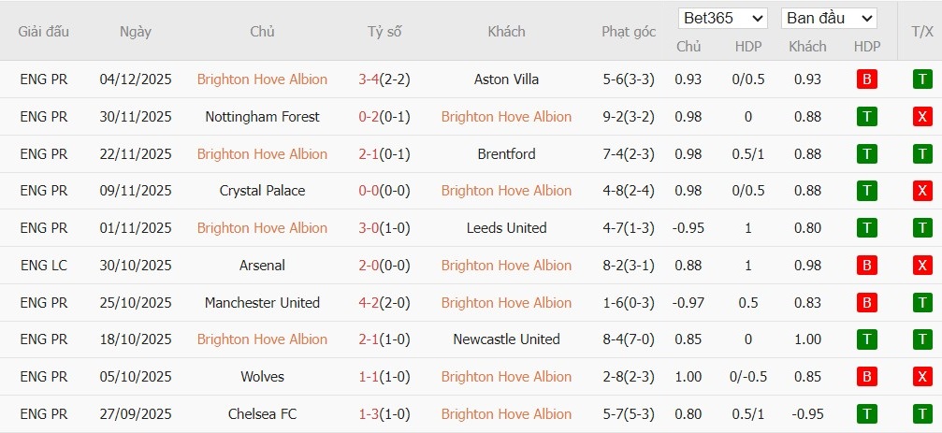Click green T T/X badge in Aston Villa row
Screen dimensions: 942x433
pos(922,79)
